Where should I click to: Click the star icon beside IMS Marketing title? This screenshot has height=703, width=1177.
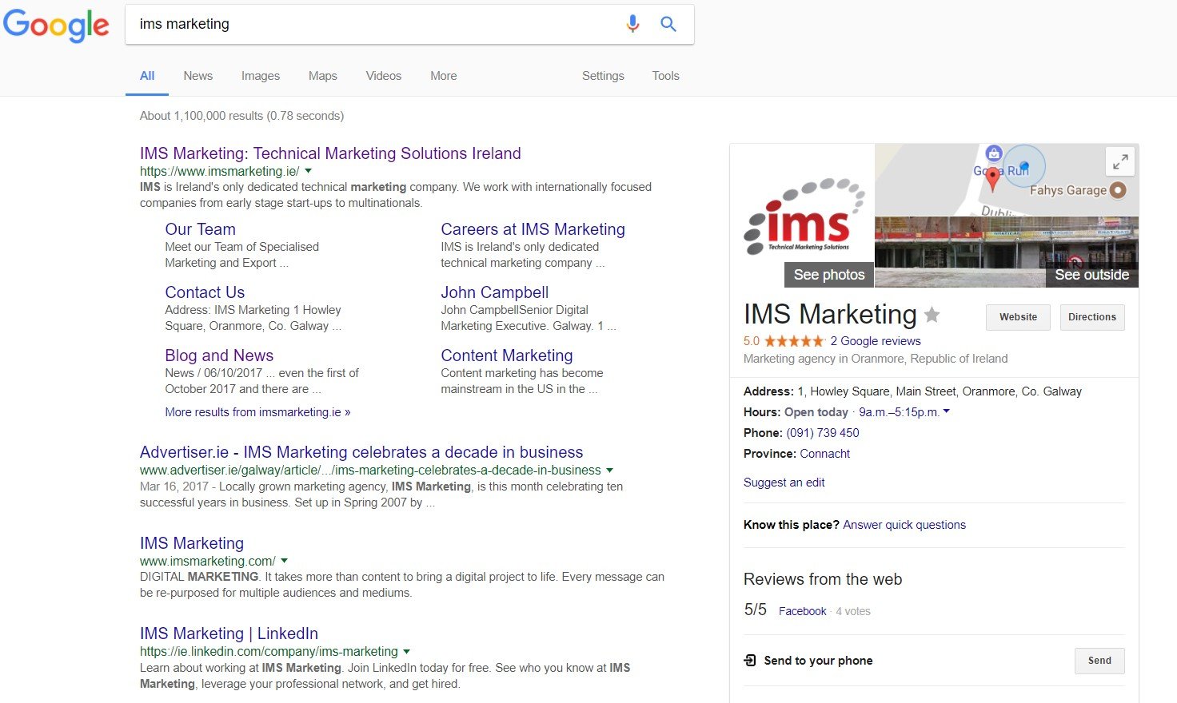pyautogui.click(x=932, y=315)
